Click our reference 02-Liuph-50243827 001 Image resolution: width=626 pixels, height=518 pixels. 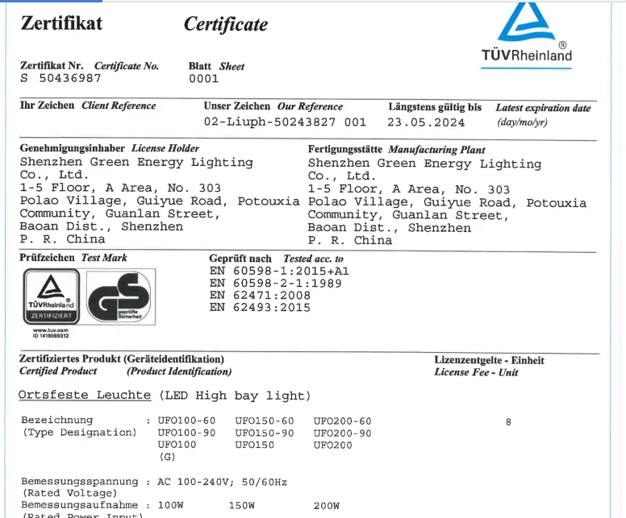click(285, 122)
